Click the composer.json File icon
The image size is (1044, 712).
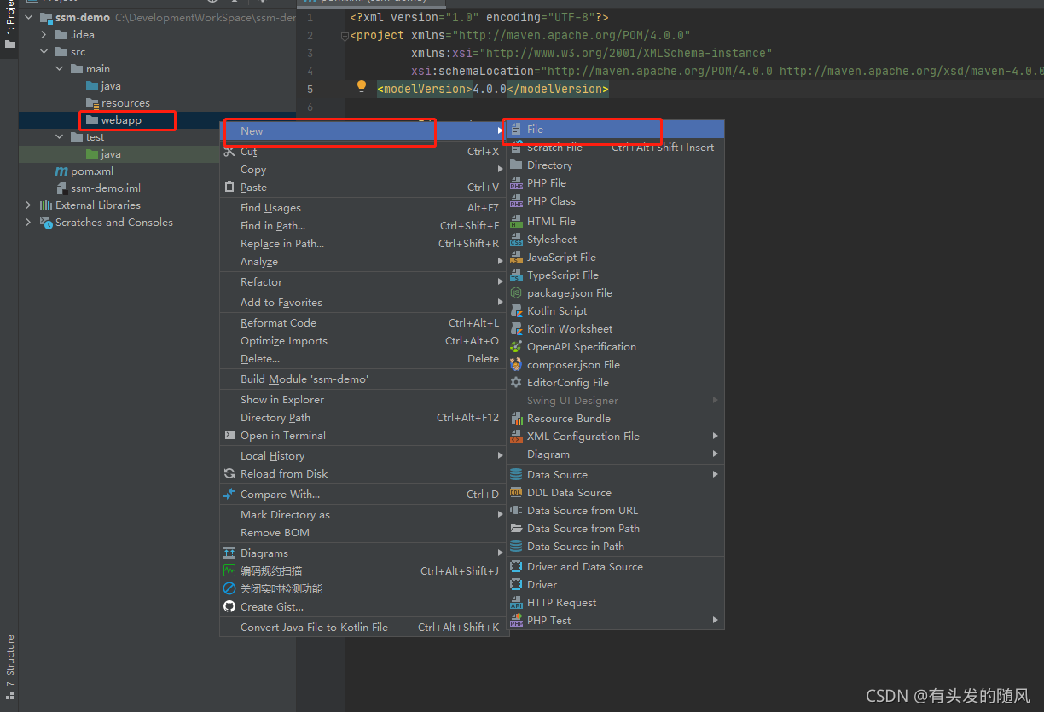[516, 365]
